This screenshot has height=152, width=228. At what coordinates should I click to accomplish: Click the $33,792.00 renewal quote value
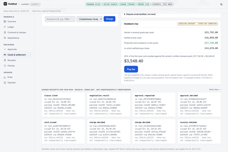(211, 33)
